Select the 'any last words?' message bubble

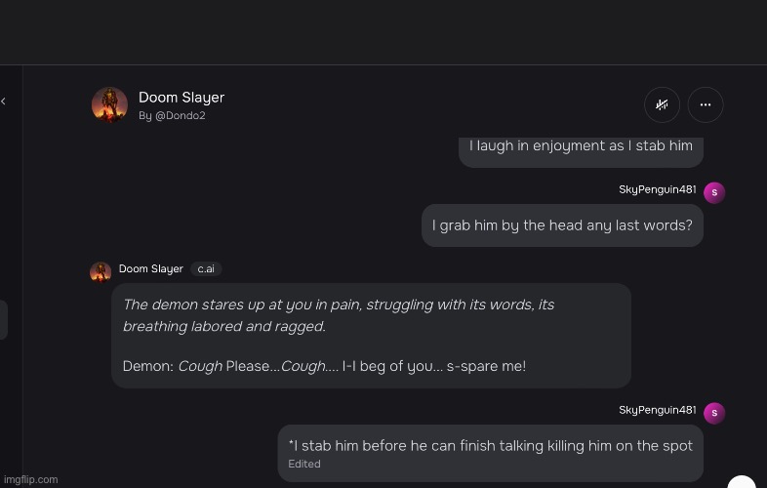562,225
